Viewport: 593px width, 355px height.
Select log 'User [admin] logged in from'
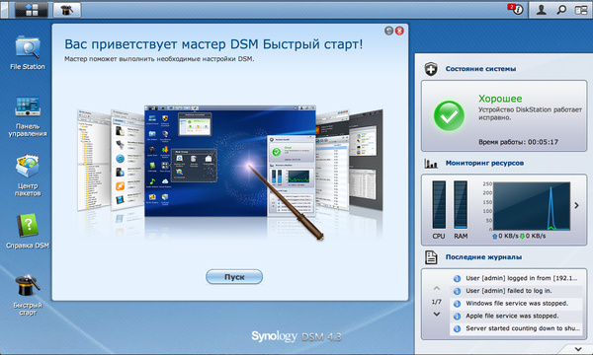pyautogui.click(x=516, y=278)
